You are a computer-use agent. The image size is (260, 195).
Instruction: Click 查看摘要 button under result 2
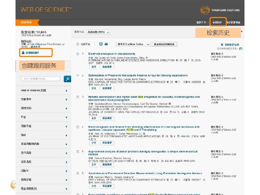click(107, 88)
